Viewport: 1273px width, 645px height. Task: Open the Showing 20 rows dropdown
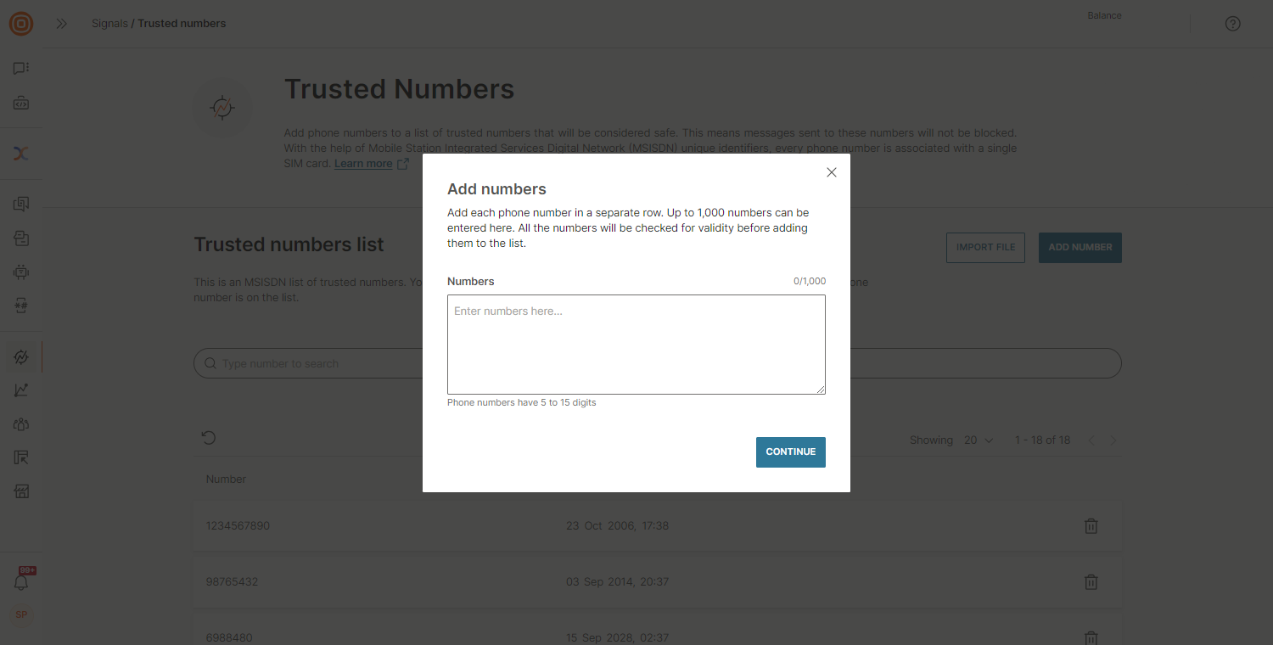click(x=979, y=440)
